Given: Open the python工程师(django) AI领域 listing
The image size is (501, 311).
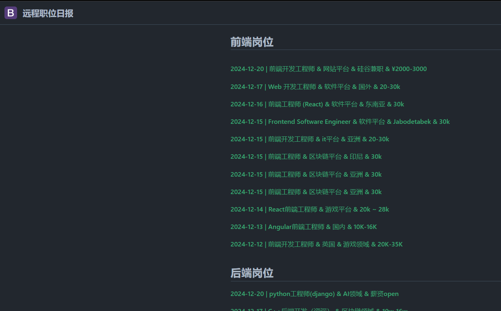Looking at the screenshot, I should click(315, 294).
